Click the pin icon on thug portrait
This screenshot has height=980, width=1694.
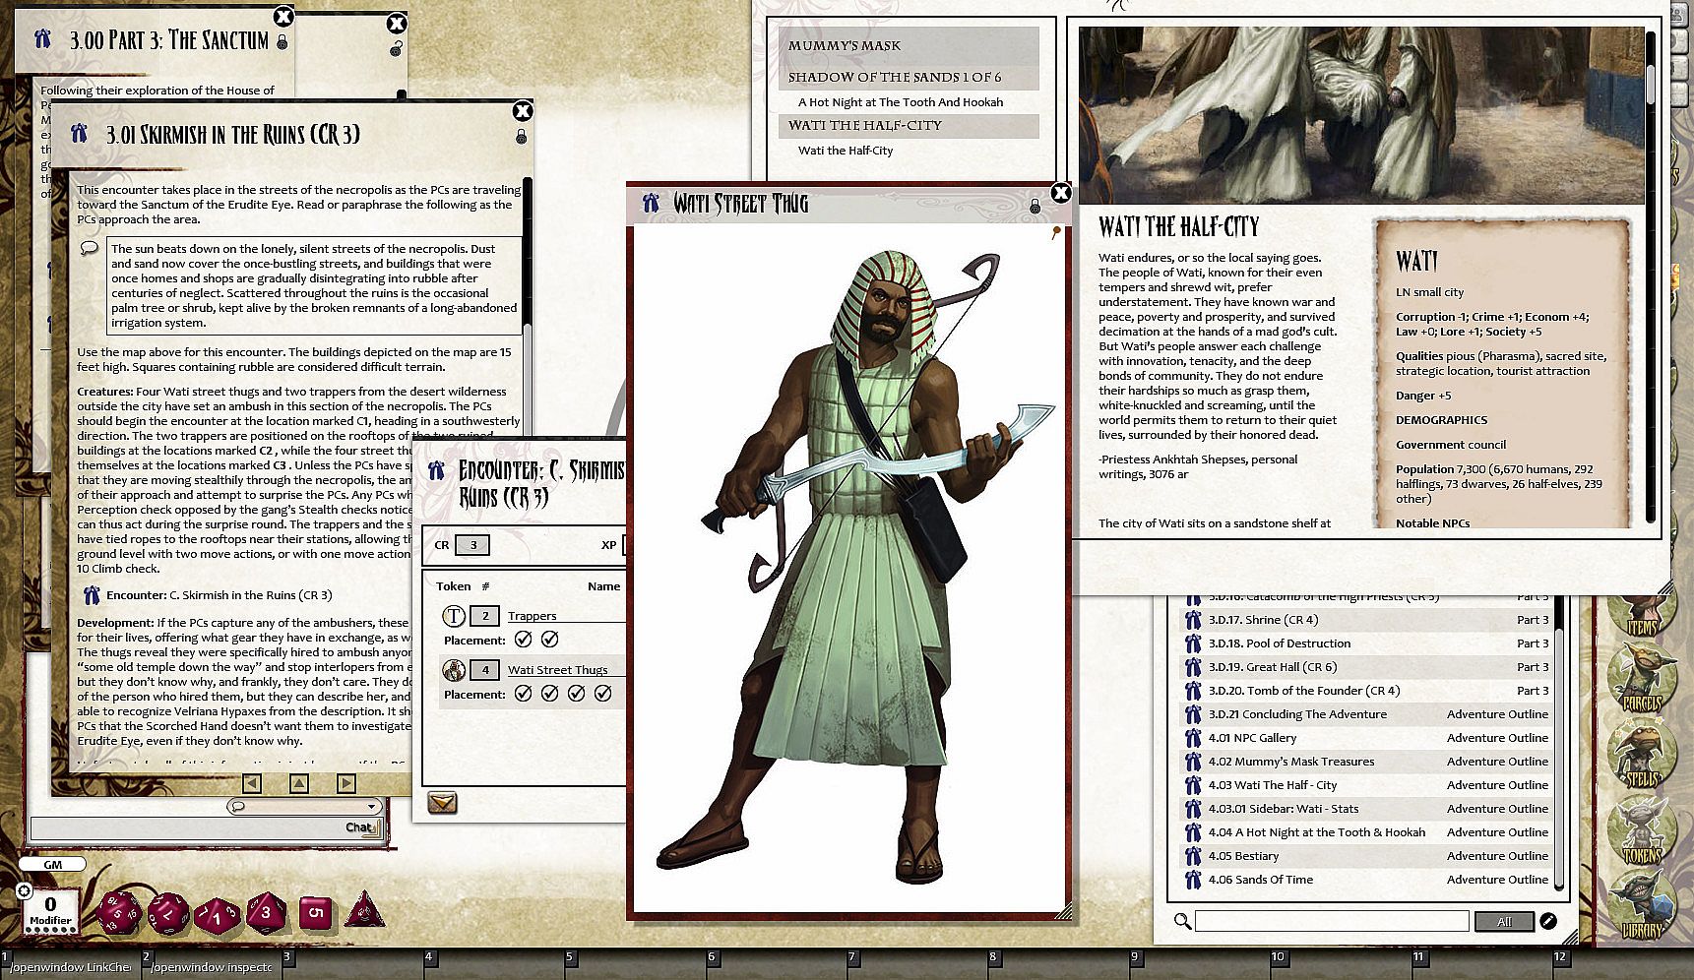(x=1055, y=233)
